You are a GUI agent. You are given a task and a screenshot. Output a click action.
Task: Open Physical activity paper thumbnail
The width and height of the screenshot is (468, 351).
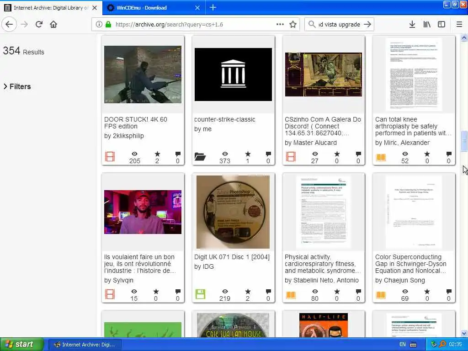(324, 212)
